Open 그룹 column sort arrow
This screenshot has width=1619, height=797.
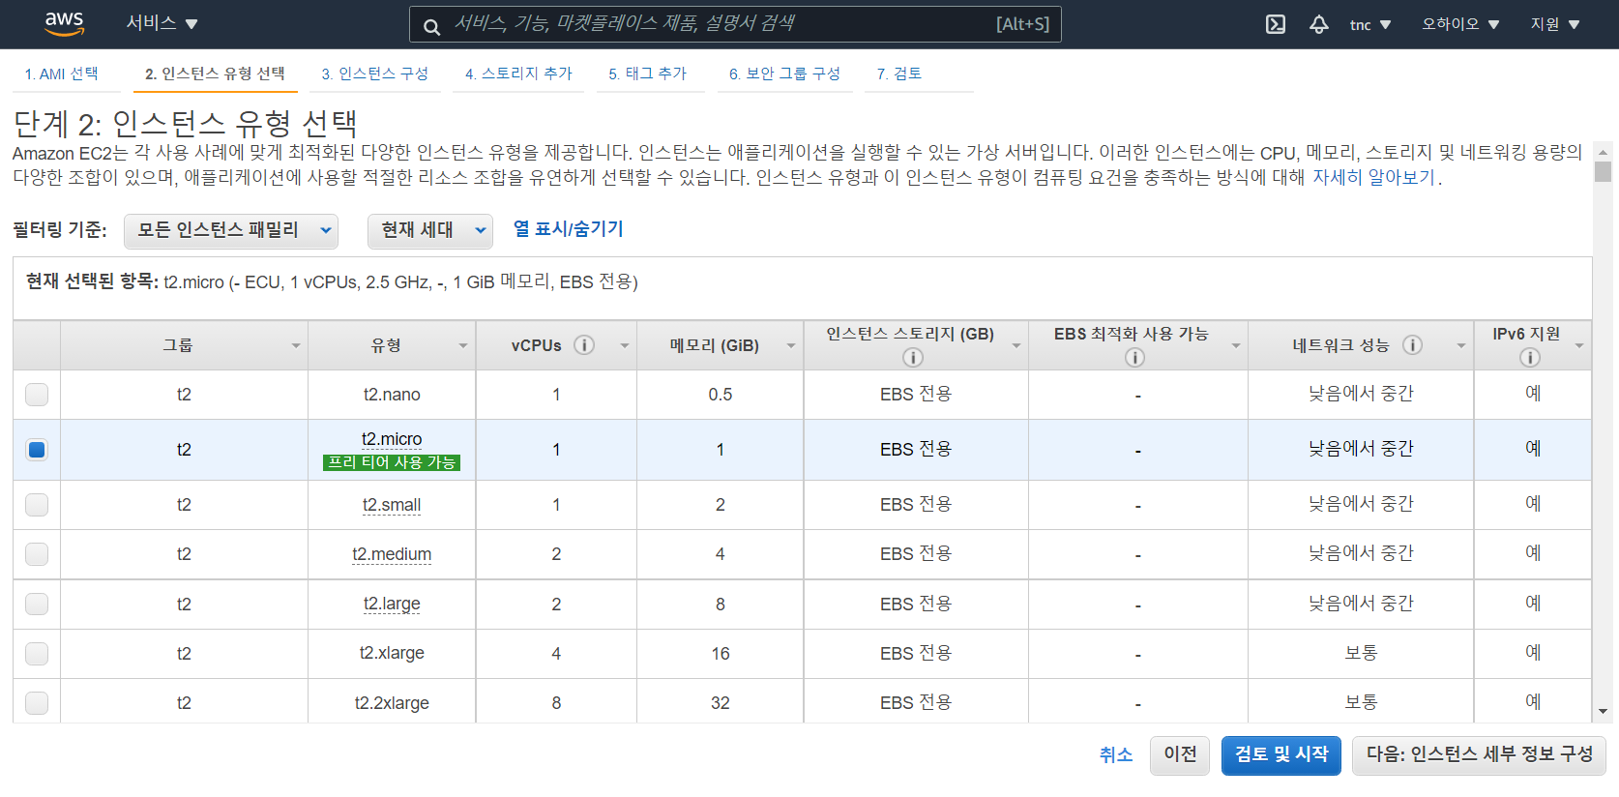(x=296, y=346)
